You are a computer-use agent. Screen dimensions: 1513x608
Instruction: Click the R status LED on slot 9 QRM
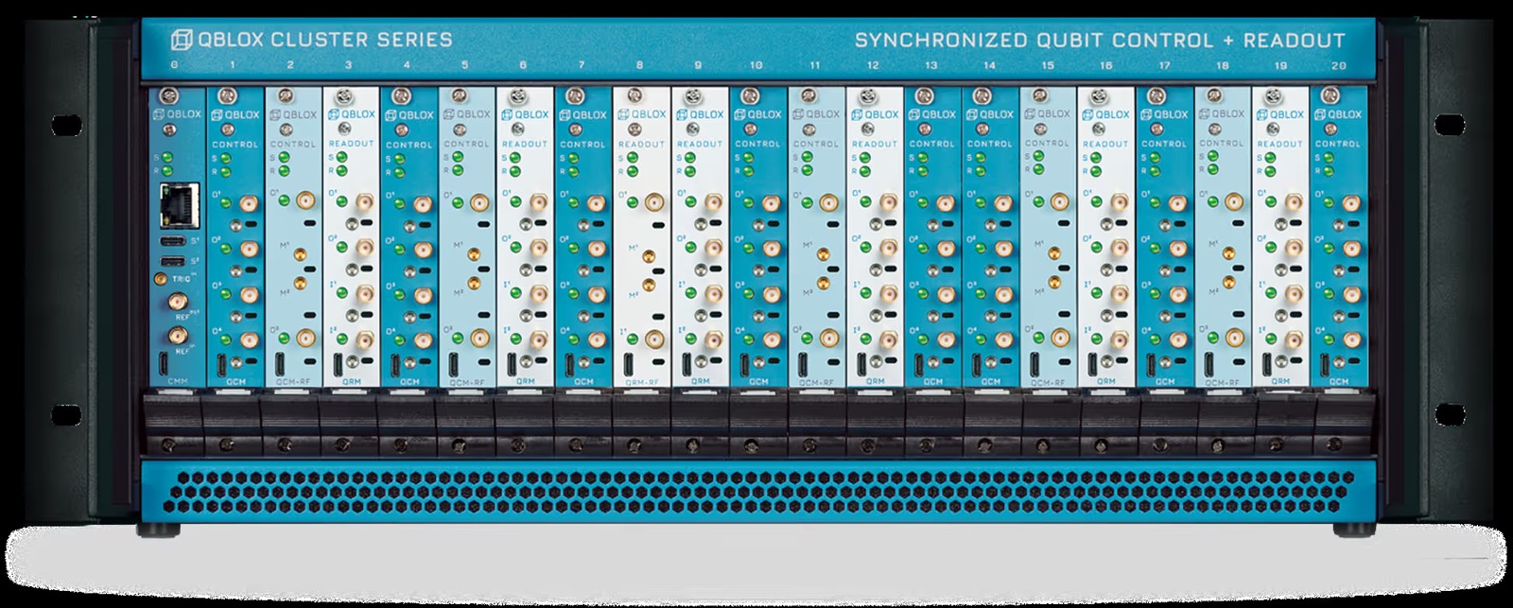692,171
